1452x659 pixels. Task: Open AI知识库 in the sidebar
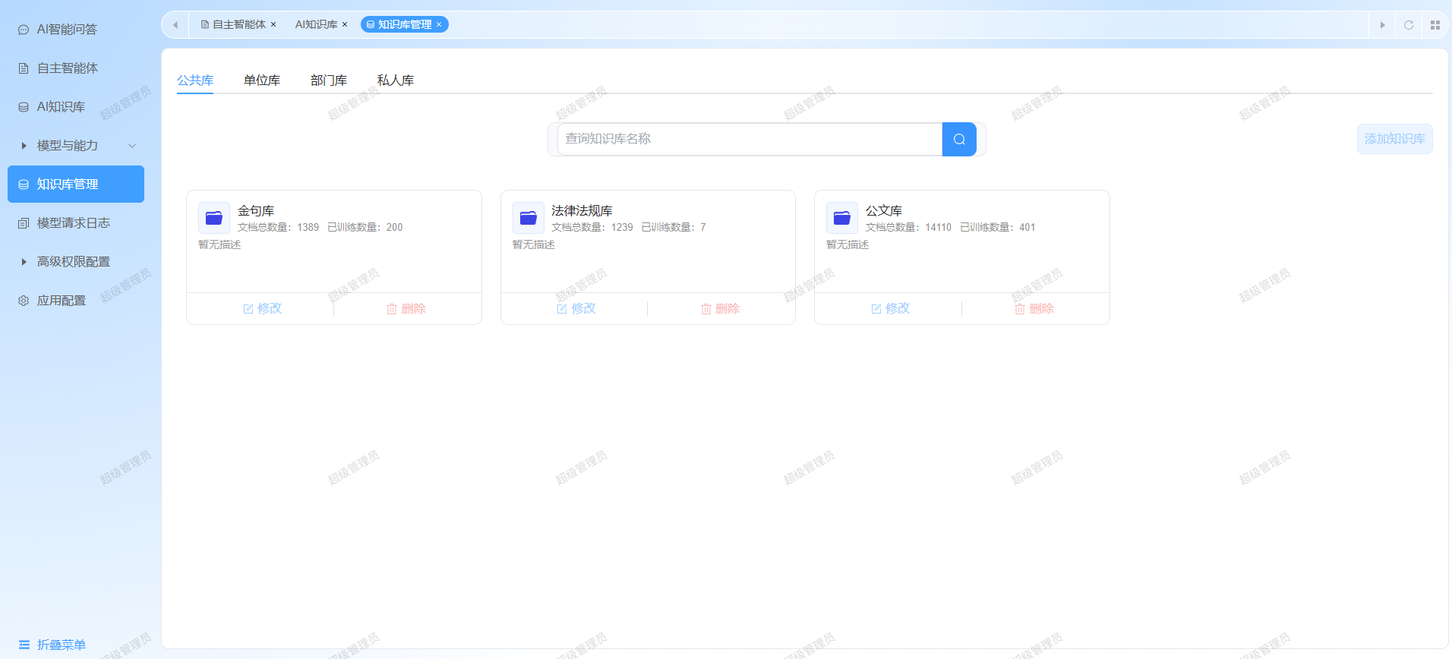point(76,107)
